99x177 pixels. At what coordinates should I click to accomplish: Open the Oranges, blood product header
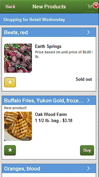click(x=49, y=169)
